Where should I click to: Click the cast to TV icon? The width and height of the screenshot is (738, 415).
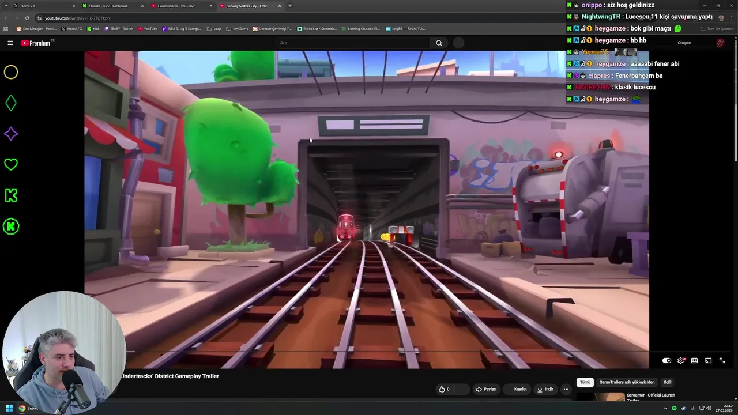coord(708,361)
